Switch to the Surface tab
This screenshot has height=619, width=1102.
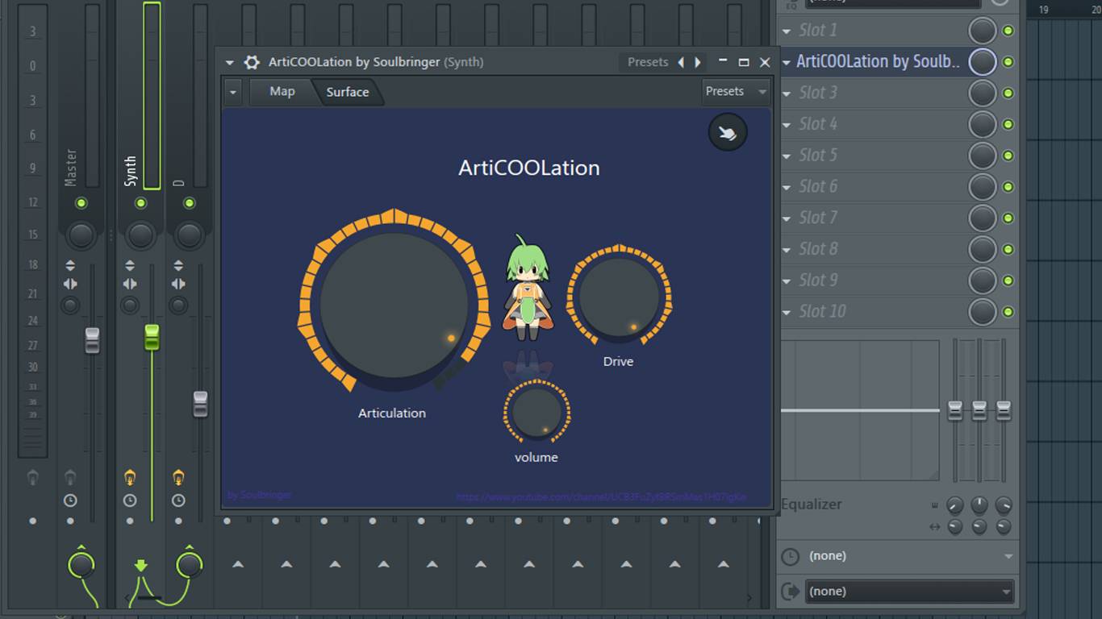(x=348, y=92)
